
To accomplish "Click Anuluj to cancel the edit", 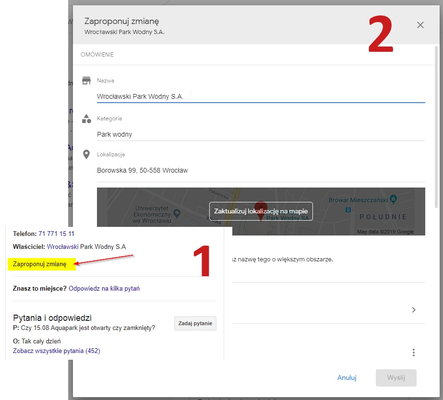I will tap(347, 378).
